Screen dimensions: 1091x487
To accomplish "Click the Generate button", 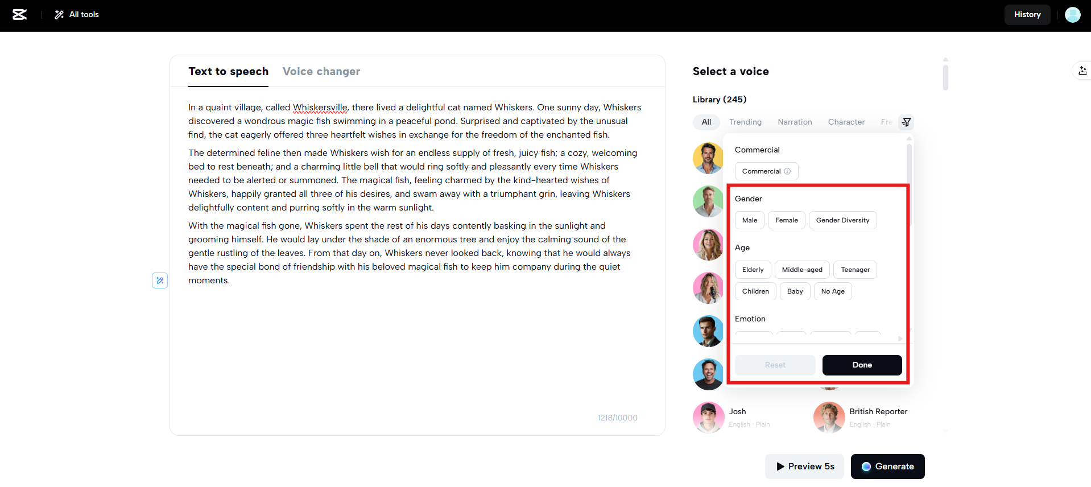I will [887, 467].
